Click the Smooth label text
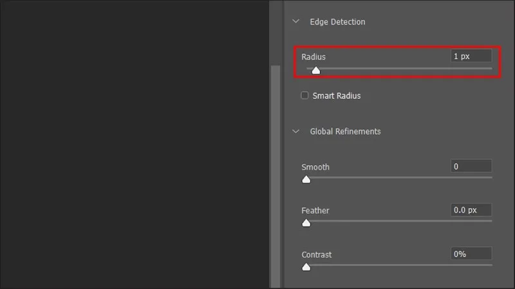Image resolution: width=515 pixels, height=289 pixels. click(x=315, y=167)
